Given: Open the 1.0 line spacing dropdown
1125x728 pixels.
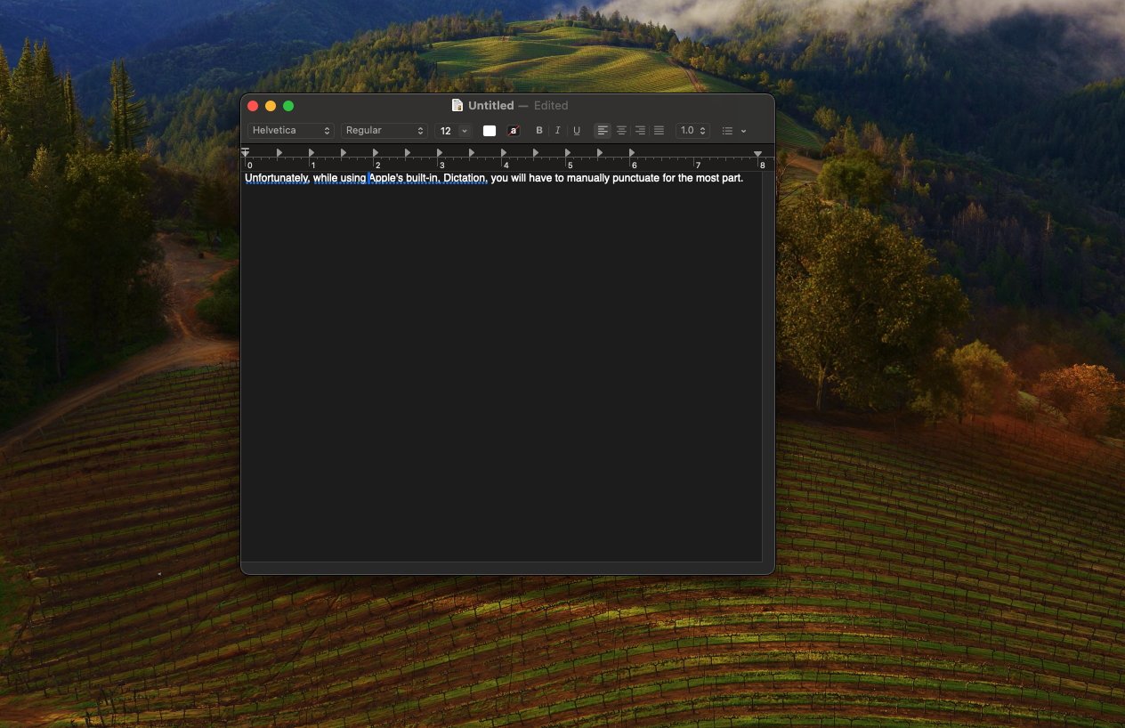Looking at the screenshot, I should click(692, 131).
